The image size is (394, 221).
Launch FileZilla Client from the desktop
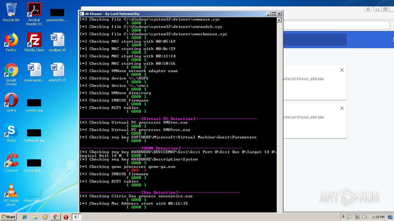34,42
